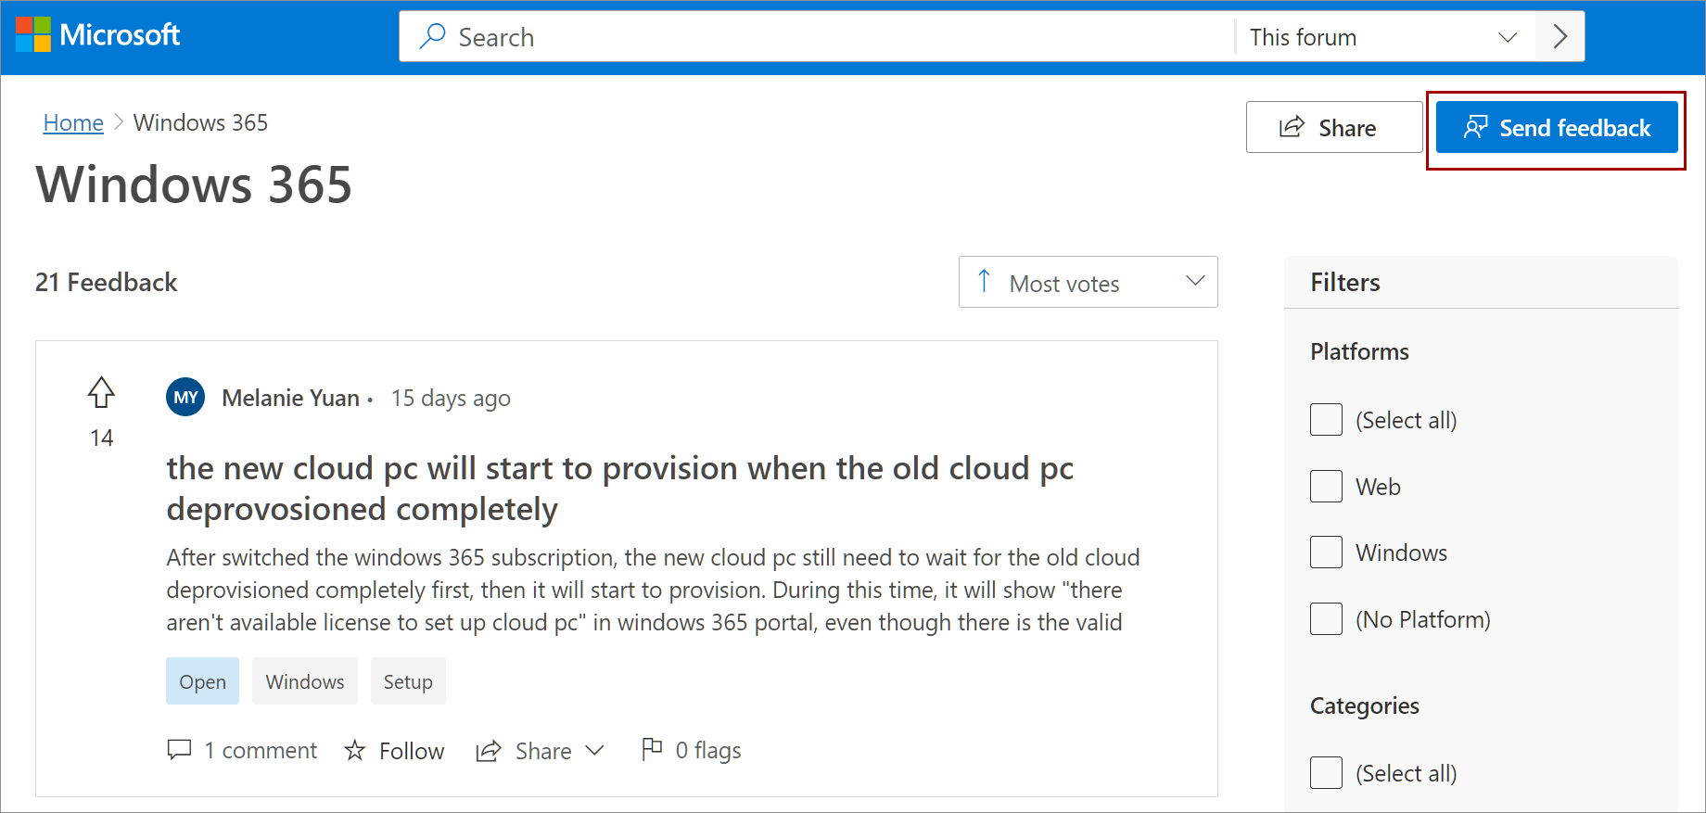Go to Home breadcrumb link
This screenshot has width=1706, height=813.
tap(73, 122)
